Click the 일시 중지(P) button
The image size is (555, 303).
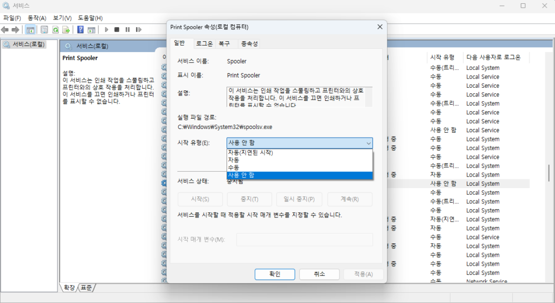point(299,199)
